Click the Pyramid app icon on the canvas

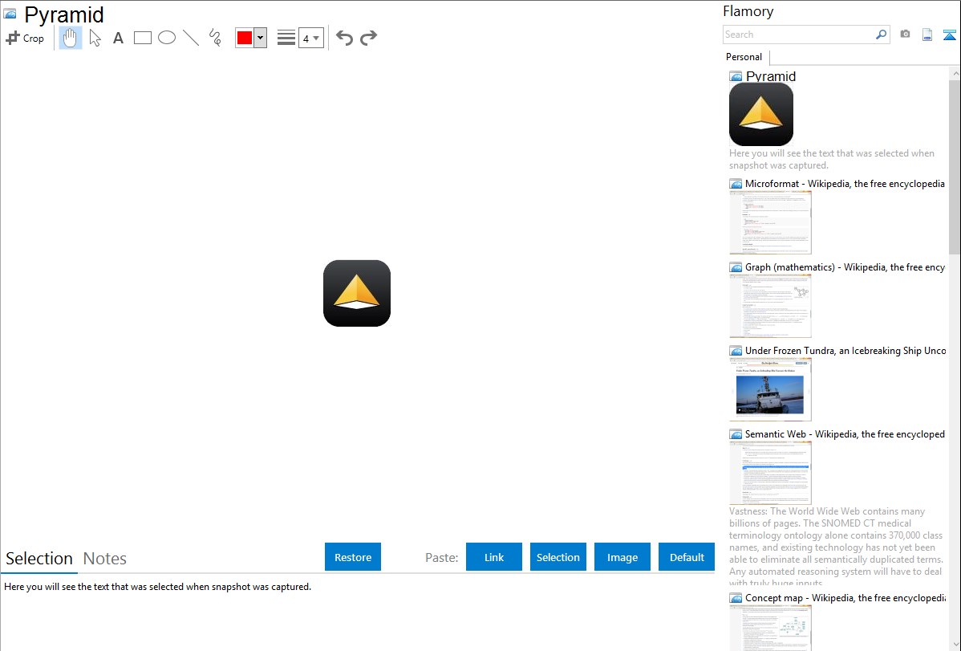[357, 293]
